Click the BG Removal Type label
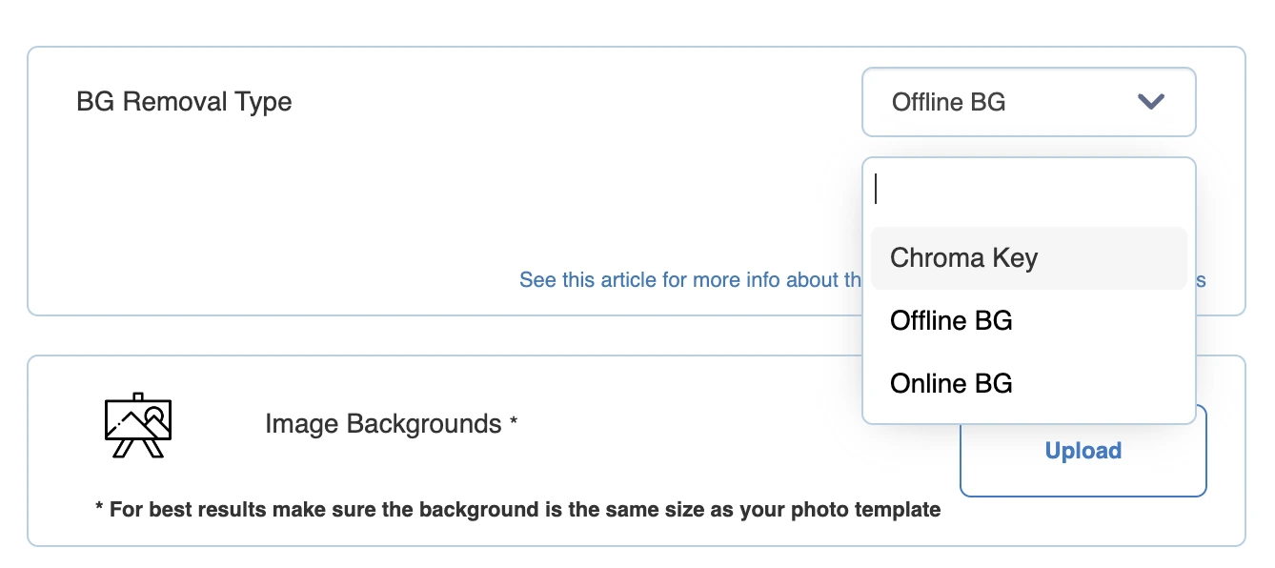Viewport: 1275px width, 568px height. (x=184, y=102)
